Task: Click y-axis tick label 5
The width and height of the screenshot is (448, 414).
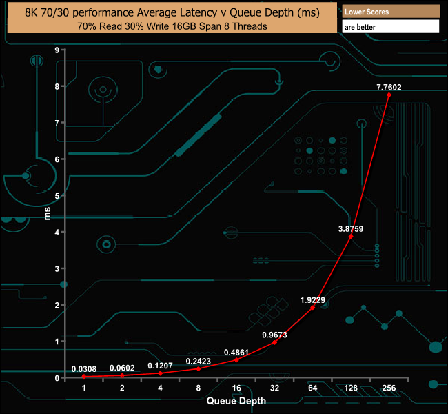Action: 57,196
